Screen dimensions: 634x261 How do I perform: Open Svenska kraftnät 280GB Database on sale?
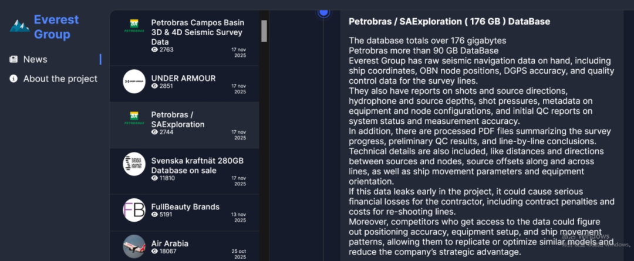point(197,165)
